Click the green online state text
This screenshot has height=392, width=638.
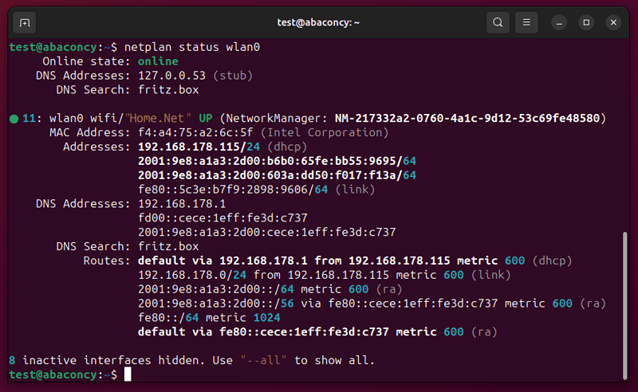click(x=158, y=61)
